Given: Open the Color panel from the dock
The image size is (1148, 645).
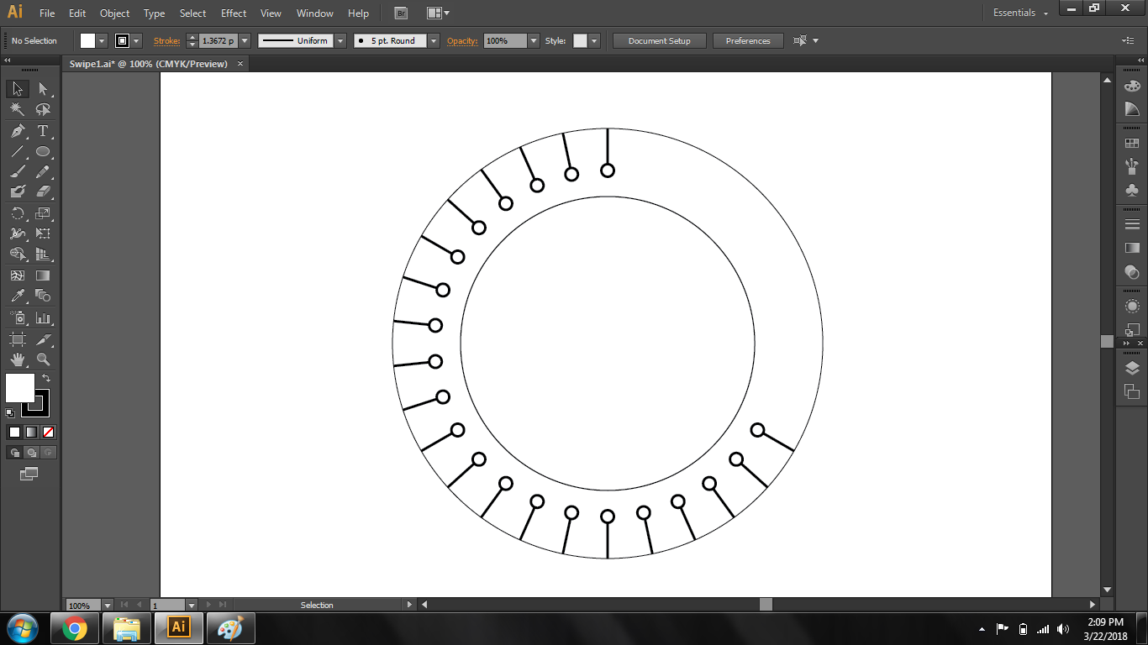Looking at the screenshot, I should pyautogui.click(x=1132, y=87).
